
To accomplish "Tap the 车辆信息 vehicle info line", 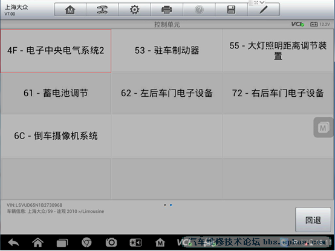I will (56, 212).
